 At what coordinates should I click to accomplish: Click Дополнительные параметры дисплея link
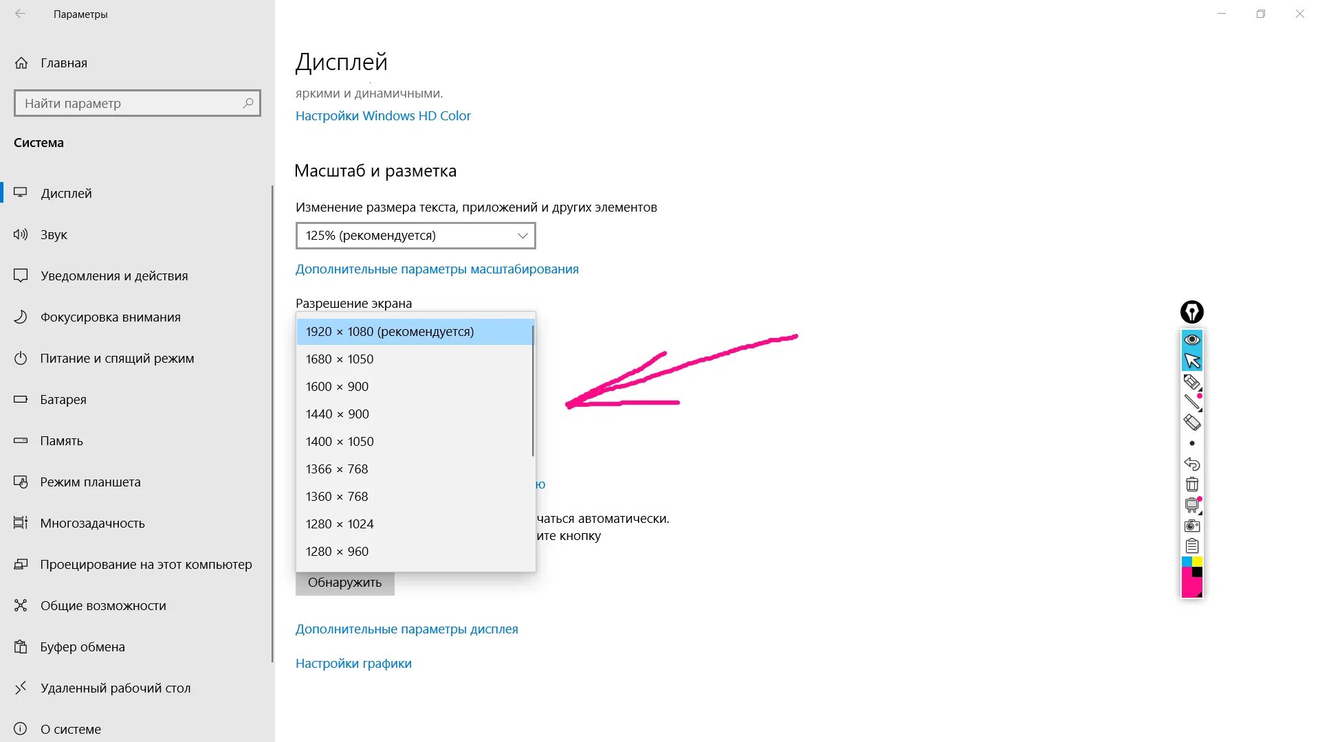pyautogui.click(x=406, y=629)
